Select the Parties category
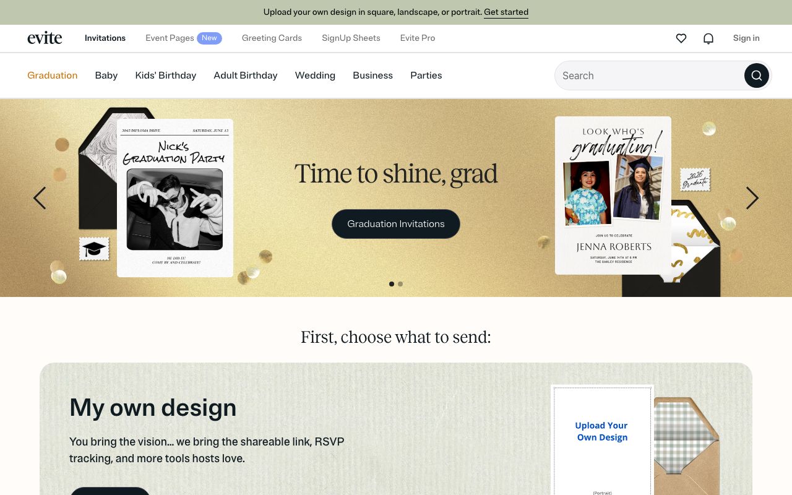 pyautogui.click(x=426, y=75)
